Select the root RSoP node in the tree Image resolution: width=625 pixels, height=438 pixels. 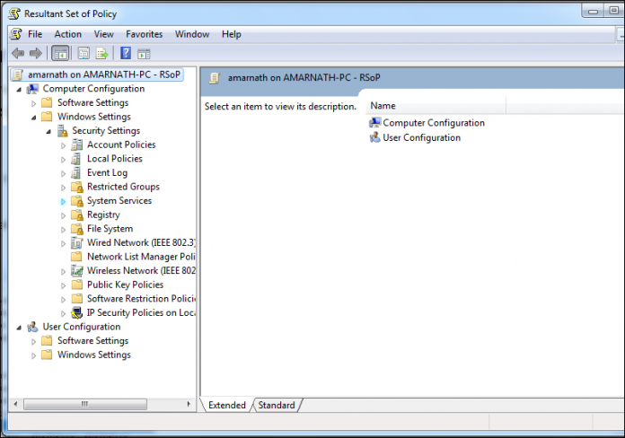[97, 74]
